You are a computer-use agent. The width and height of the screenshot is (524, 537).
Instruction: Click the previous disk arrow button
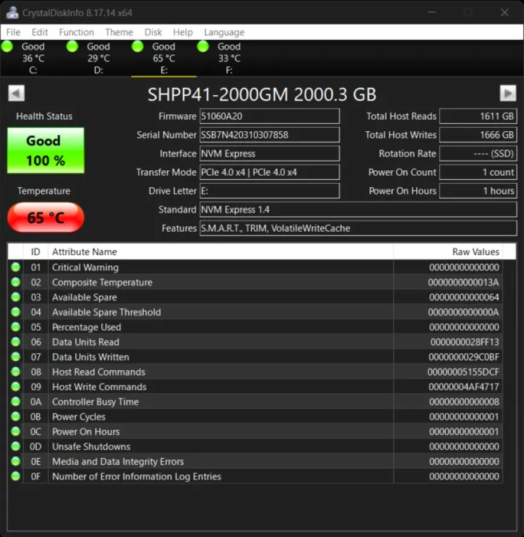point(16,93)
